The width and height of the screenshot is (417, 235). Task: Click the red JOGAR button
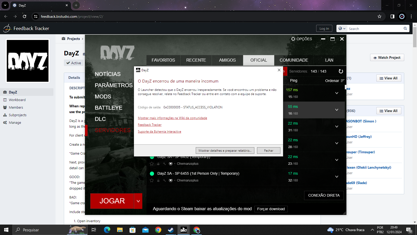(112, 201)
